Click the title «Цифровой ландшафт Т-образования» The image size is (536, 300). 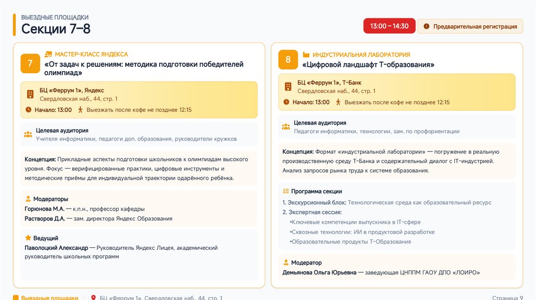368,64
